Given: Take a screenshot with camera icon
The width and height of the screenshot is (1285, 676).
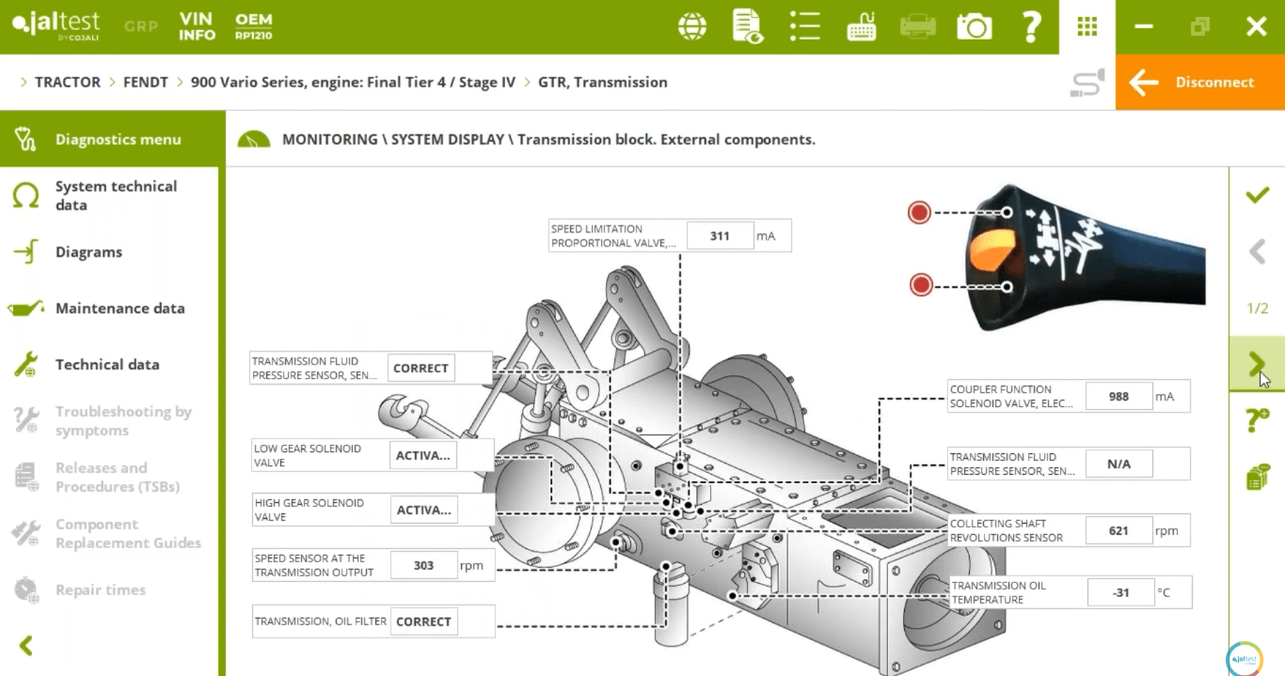Looking at the screenshot, I should pyautogui.click(x=974, y=26).
